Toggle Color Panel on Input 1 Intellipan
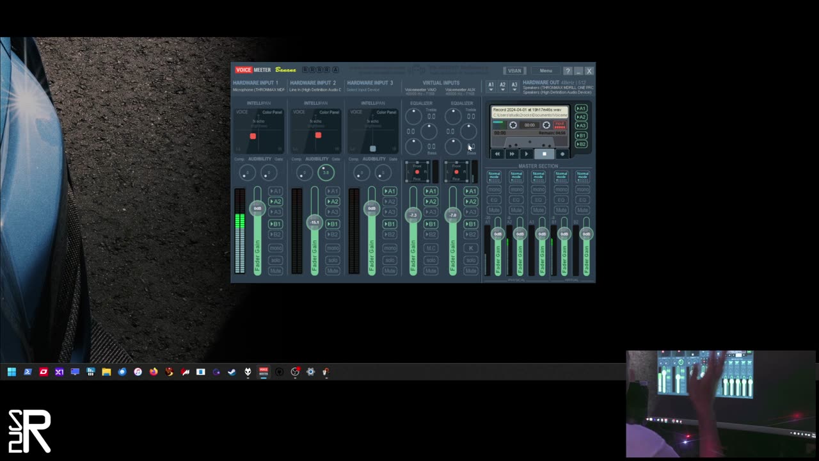The height and width of the screenshot is (461, 819). pos(272,112)
